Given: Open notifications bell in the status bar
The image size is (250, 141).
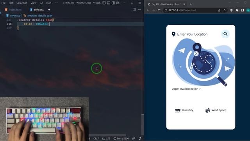Looking at the screenshot, I should point(140,139).
